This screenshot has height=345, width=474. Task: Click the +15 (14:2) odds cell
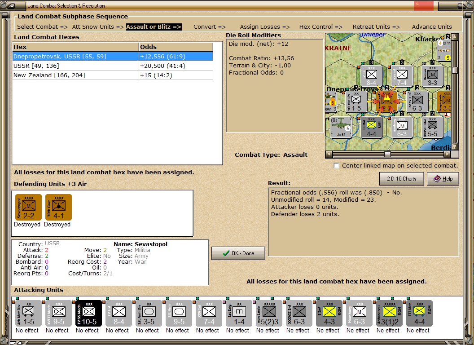176,75
